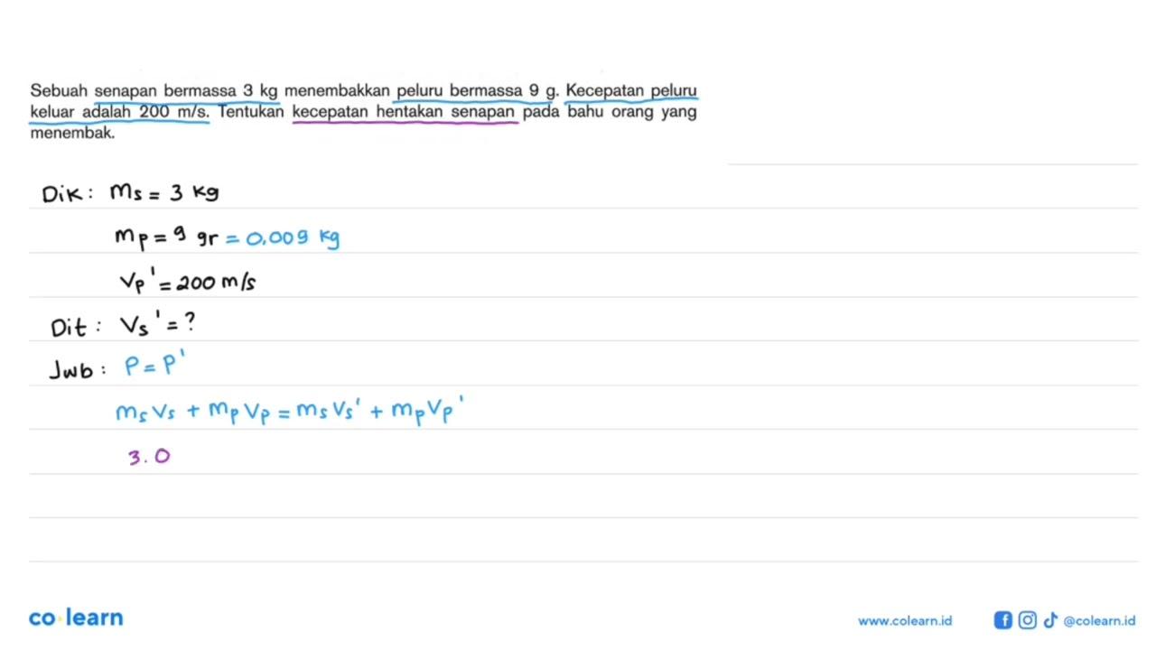
Task: Click the @colearn.id handle
Action: pos(1099,620)
